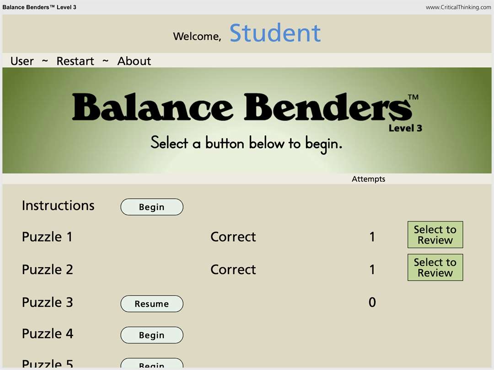Open the About menu item

coord(134,61)
